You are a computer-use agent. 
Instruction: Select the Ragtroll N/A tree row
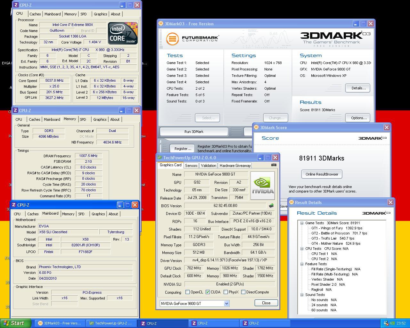tap(322, 290)
